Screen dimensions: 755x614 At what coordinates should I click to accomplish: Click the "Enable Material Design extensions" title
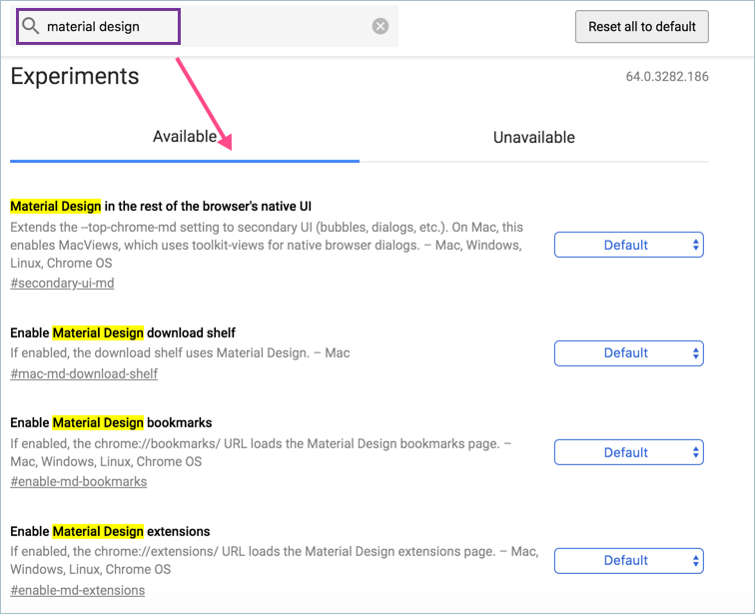[110, 531]
